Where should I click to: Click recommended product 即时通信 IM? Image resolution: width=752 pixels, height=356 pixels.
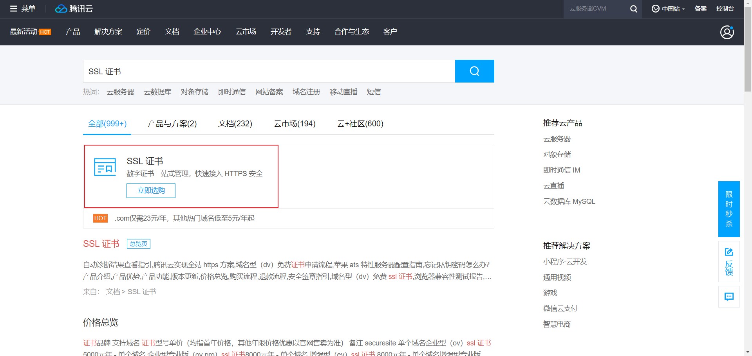(x=562, y=170)
